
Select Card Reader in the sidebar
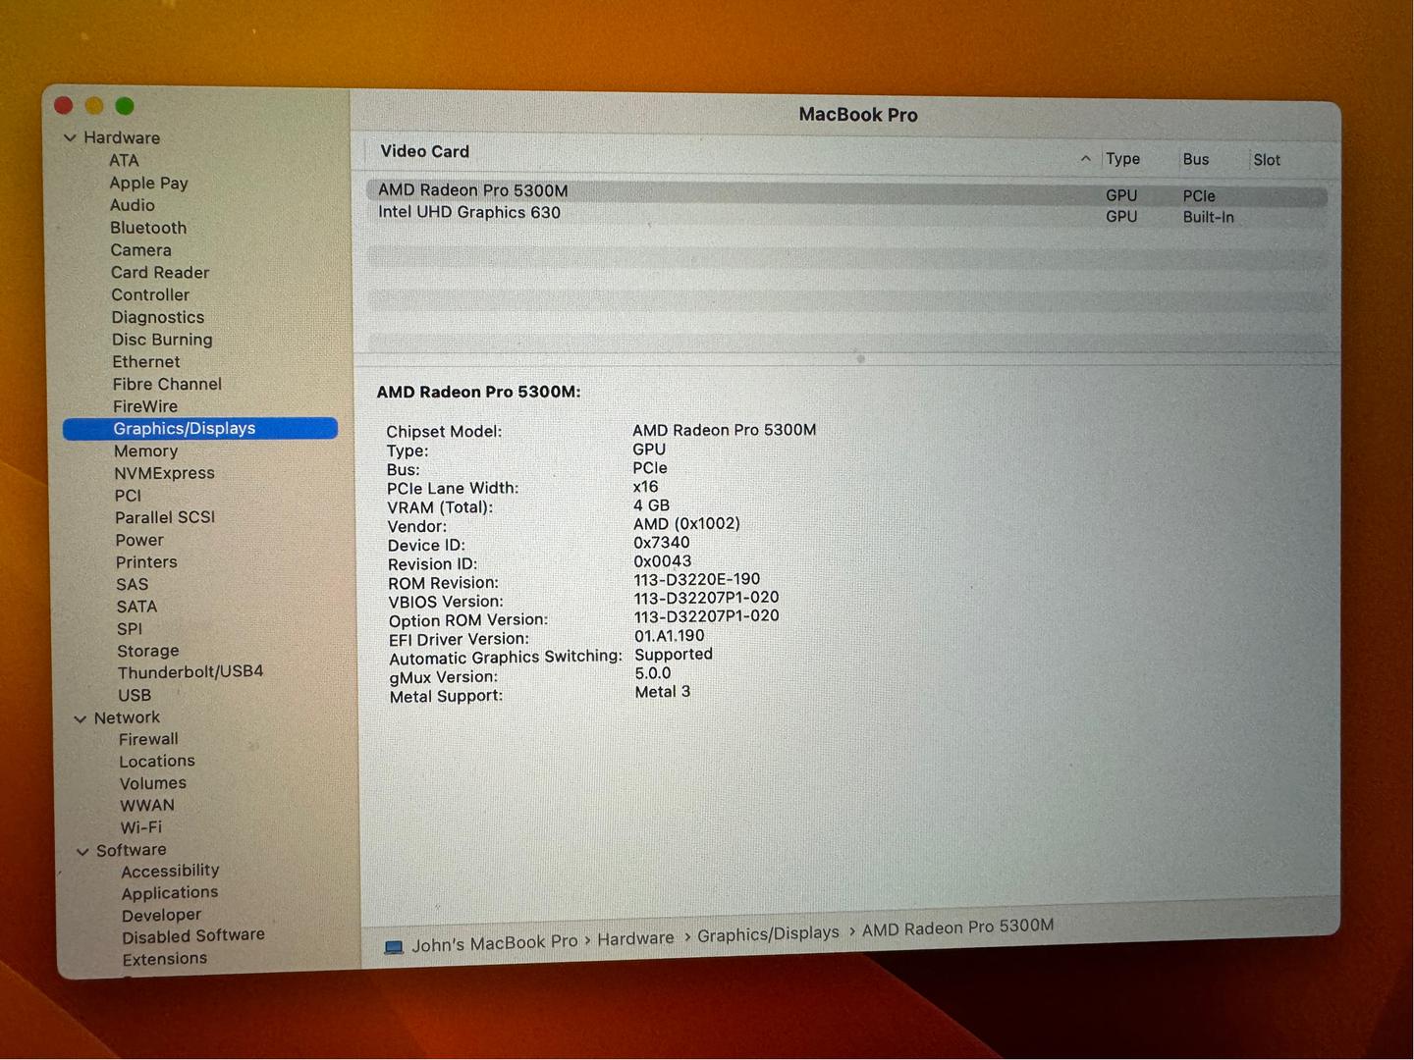160,273
